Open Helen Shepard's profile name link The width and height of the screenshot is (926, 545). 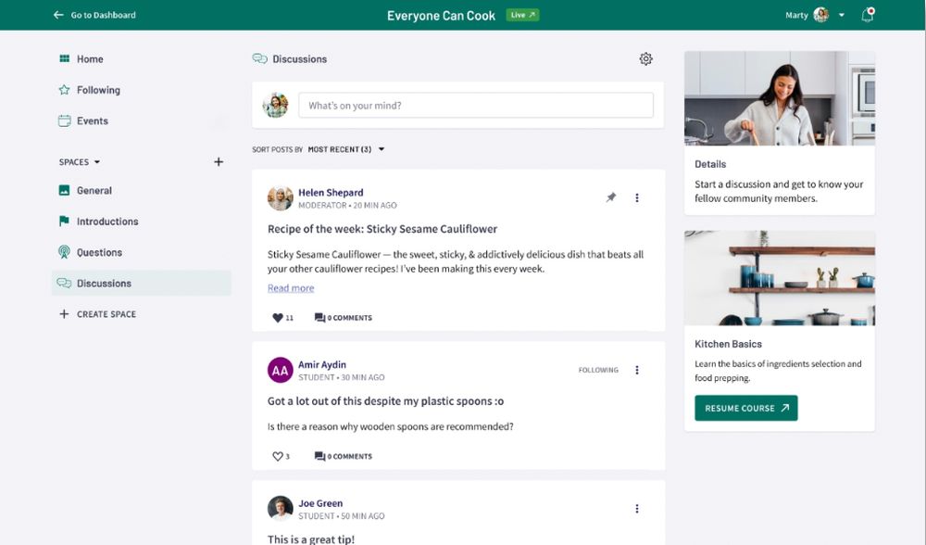[331, 192]
